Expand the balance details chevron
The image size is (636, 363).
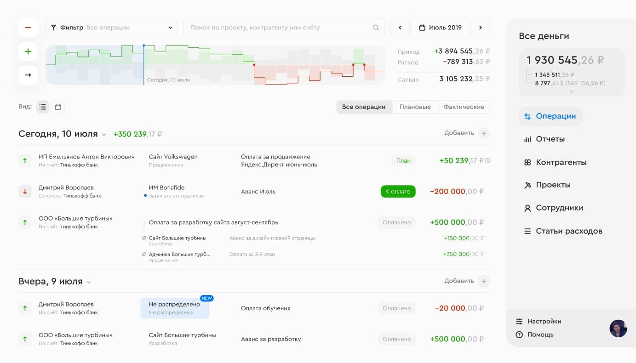(x=572, y=92)
